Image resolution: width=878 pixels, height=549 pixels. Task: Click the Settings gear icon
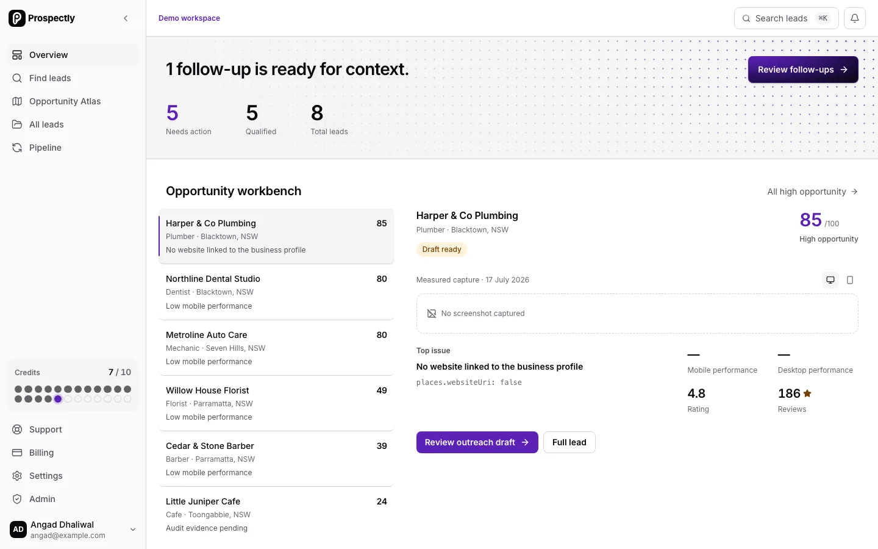17,476
